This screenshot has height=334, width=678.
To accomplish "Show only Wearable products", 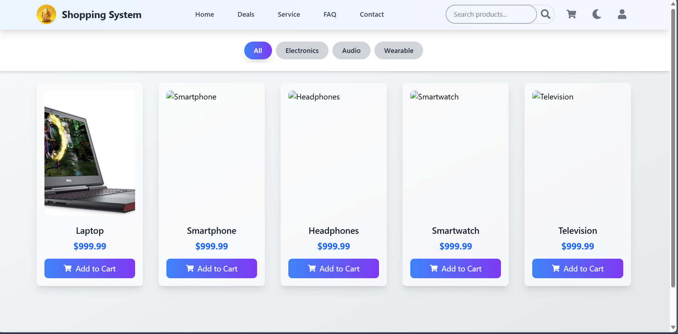I will (398, 50).
